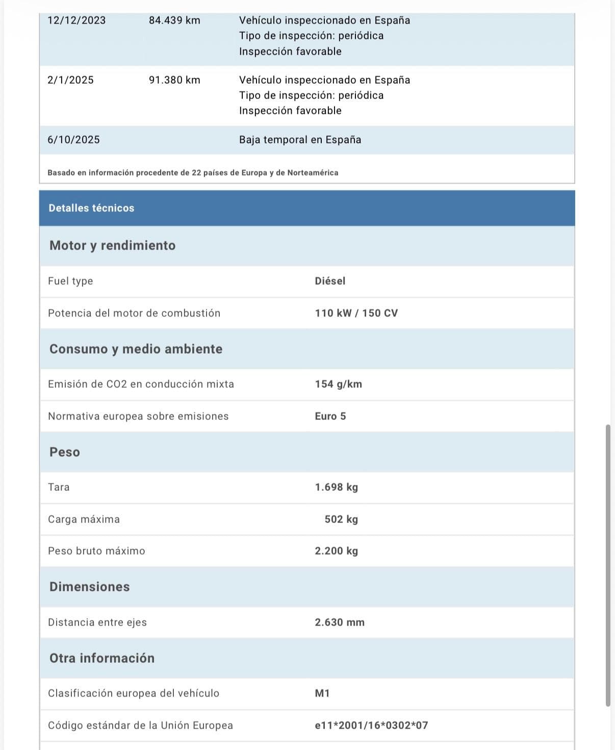
Task: Click the Peso bruto máximo value 2.200 kg
Action: (x=336, y=551)
